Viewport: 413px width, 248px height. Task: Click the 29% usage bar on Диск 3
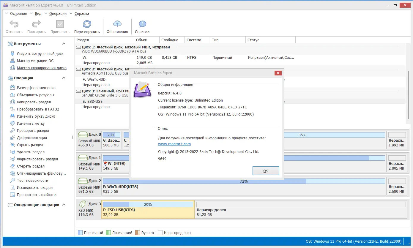pyautogui.click(x=148, y=204)
